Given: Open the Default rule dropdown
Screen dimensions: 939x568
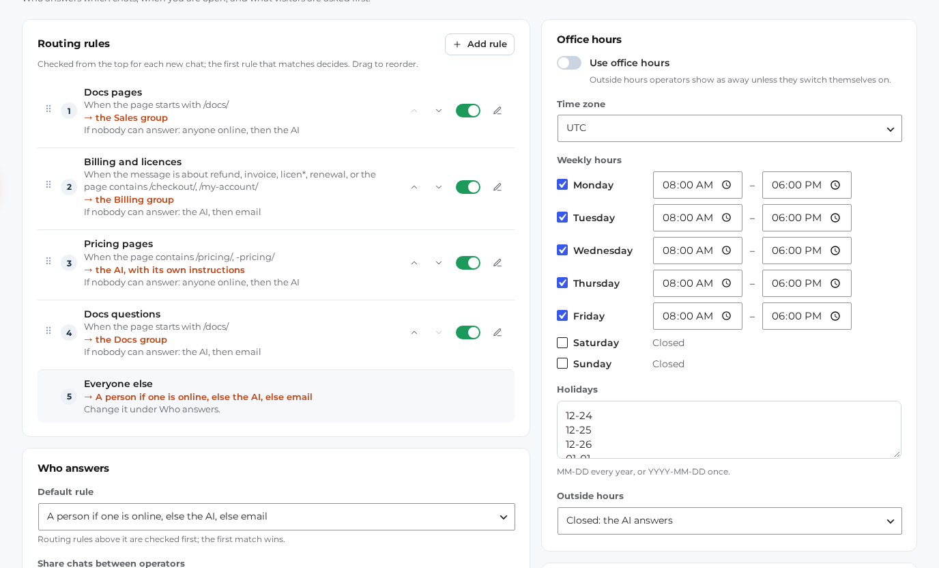Looking at the screenshot, I should pos(276,517).
